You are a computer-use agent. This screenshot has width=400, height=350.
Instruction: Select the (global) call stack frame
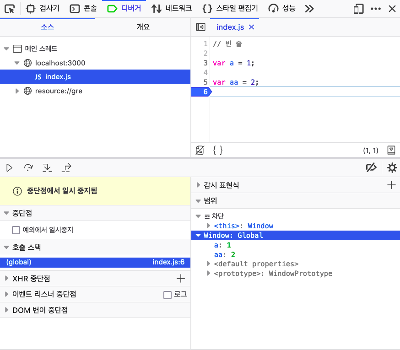95,262
